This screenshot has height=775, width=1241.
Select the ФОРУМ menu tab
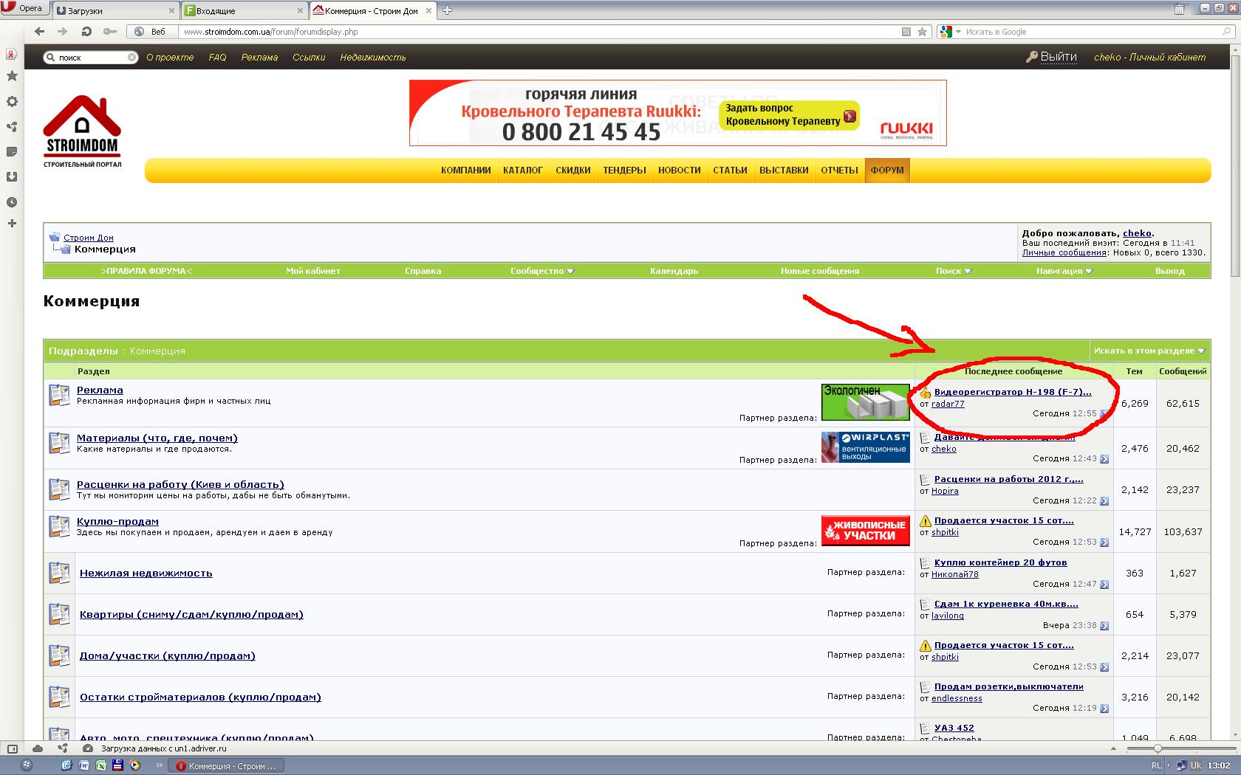tap(887, 170)
